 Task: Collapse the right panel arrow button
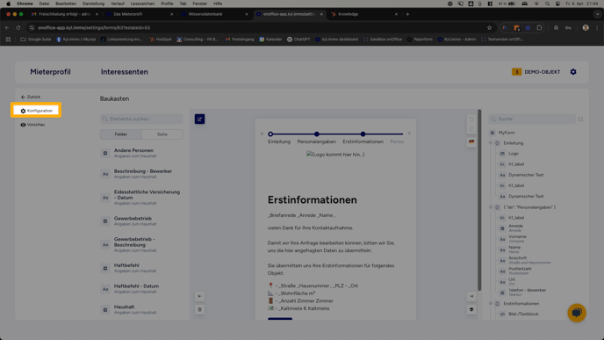coord(471,296)
